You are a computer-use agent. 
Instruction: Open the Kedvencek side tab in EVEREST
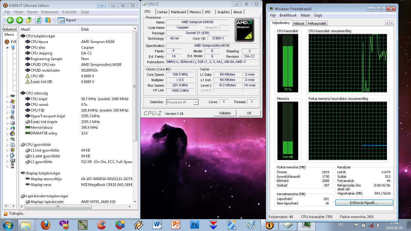[10, 29]
